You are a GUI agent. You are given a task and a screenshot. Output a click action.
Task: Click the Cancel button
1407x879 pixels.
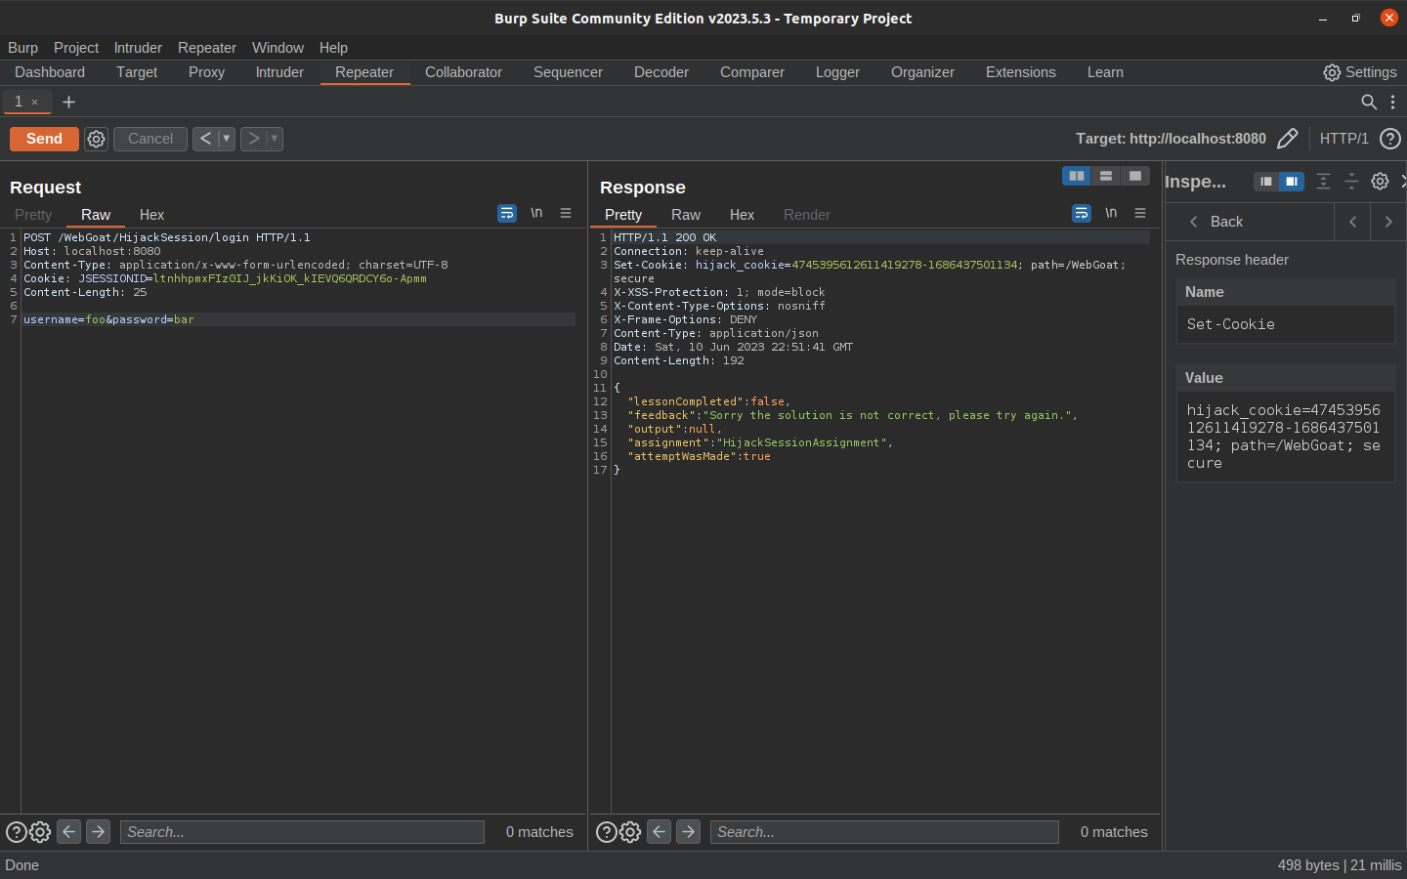tap(150, 139)
